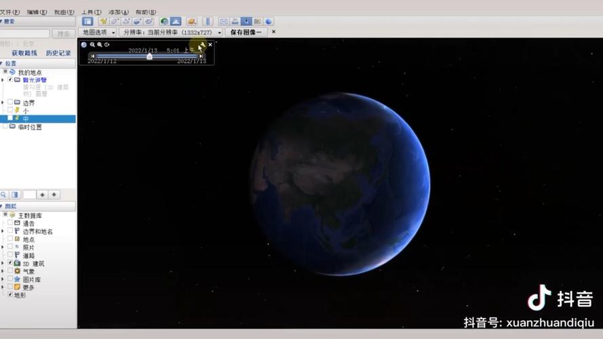This screenshot has height=339, width=603.
Task: Click the print toolbar icon
Action: (235, 22)
